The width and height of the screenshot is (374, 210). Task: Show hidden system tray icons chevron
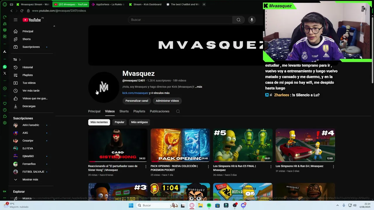point(337,205)
